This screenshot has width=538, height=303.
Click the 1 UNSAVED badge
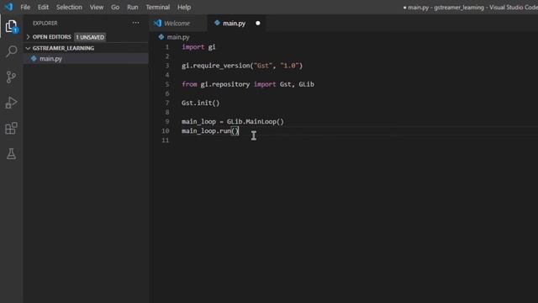point(90,37)
